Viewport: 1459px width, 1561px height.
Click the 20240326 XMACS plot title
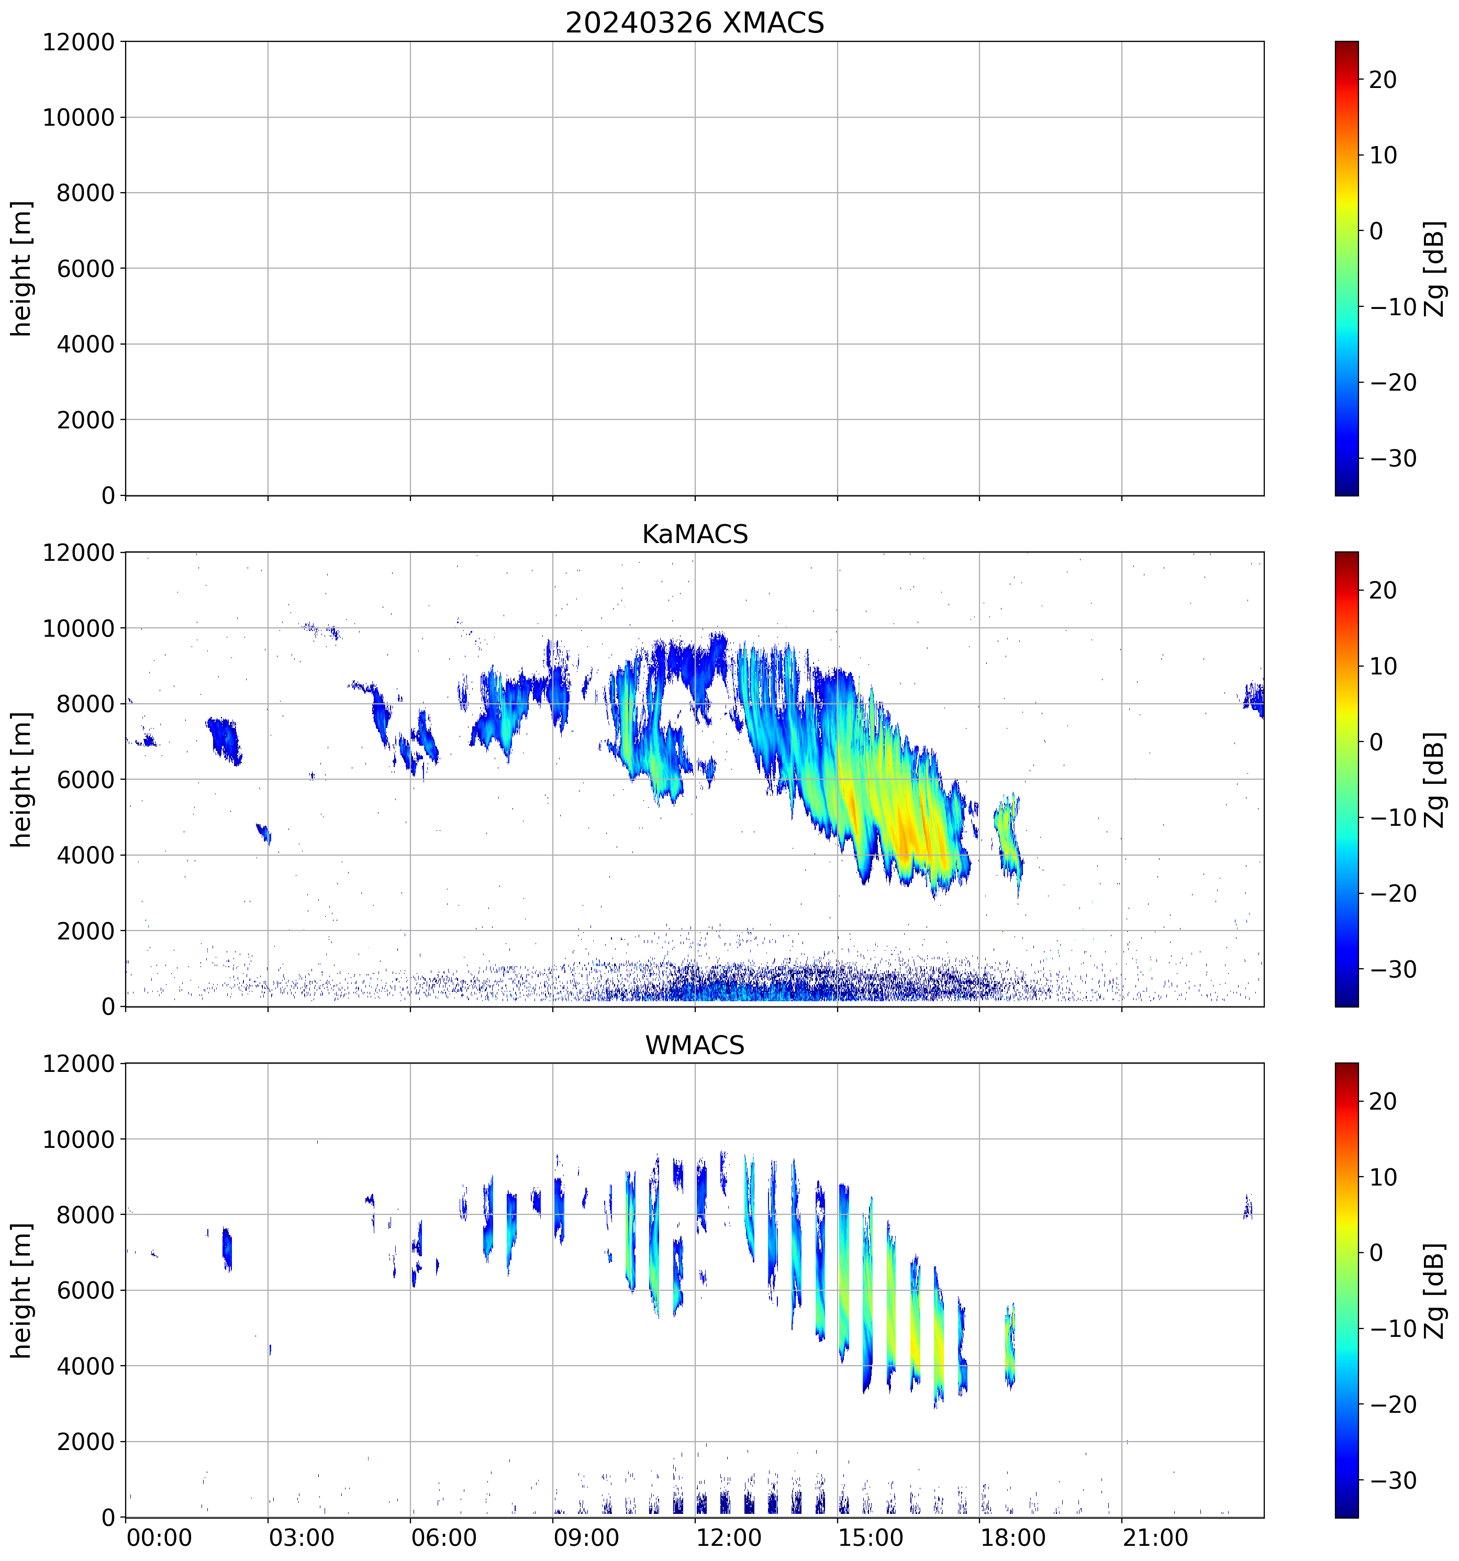695,23
